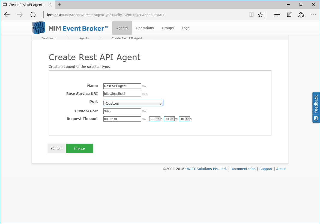Open the Share icon in the toolbar
The height and width of the screenshot is (224, 320).
coord(301,15)
